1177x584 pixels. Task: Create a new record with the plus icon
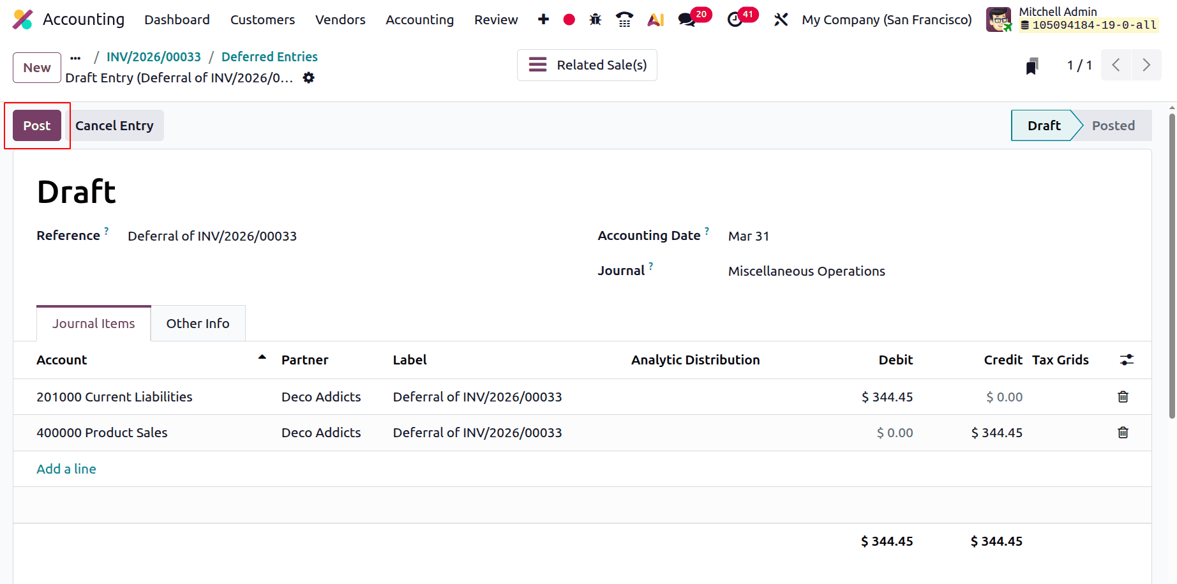[543, 19]
